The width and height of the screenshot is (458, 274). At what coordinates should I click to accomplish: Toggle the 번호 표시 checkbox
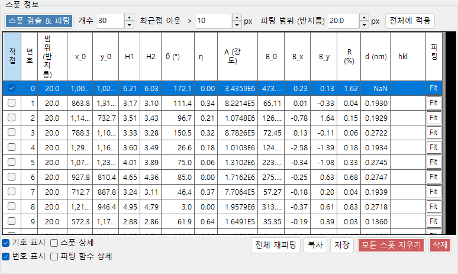click(5, 256)
